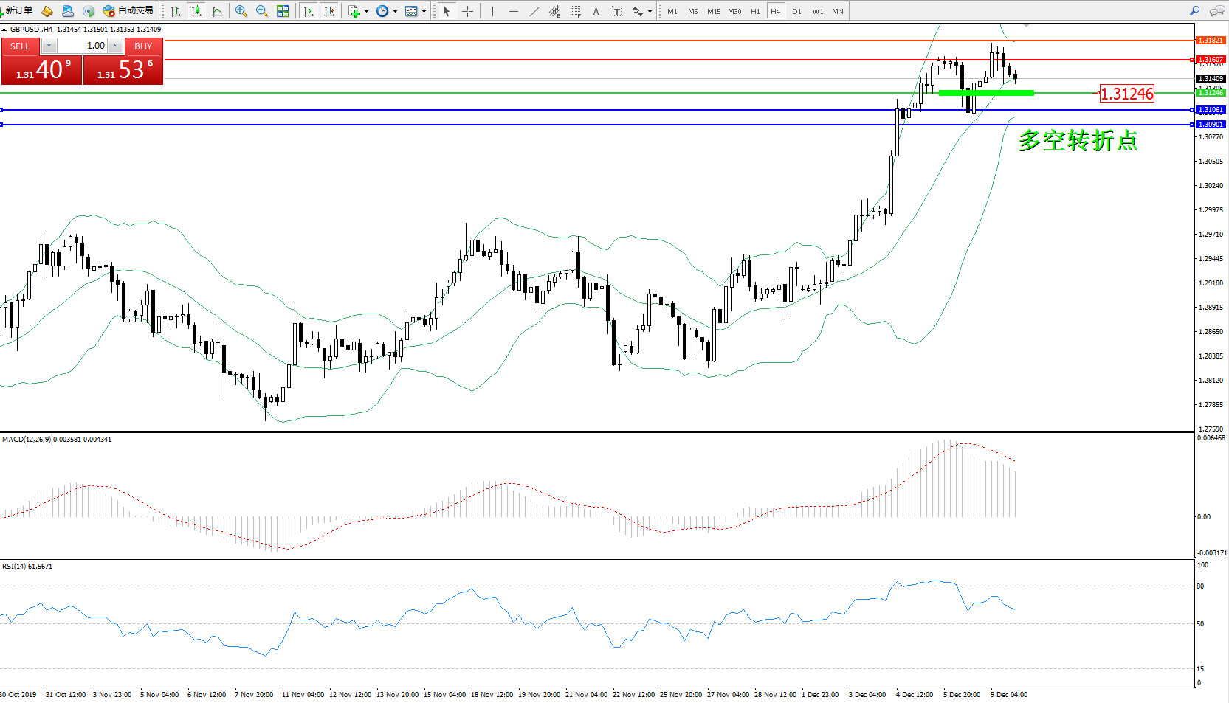This screenshot has height=703, width=1229.
Task: Select the Crosshair cursor tool
Action: pyautogui.click(x=467, y=11)
